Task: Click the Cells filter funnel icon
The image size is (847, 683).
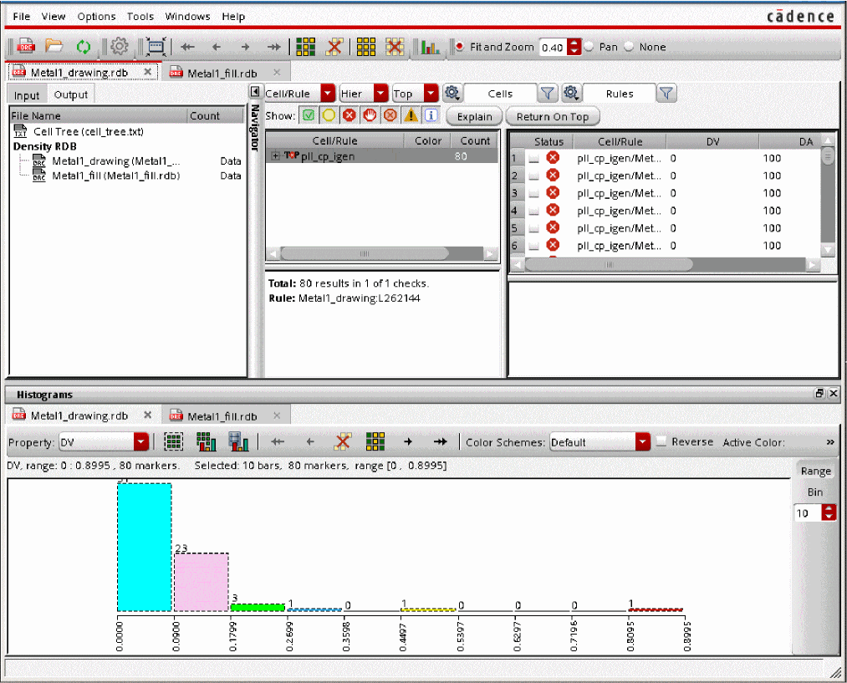Action: (547, 94)
